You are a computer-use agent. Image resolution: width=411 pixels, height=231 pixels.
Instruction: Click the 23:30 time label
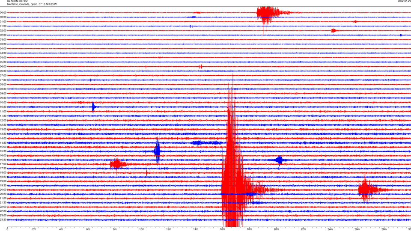pyautogui.click(x=3, y=220)
